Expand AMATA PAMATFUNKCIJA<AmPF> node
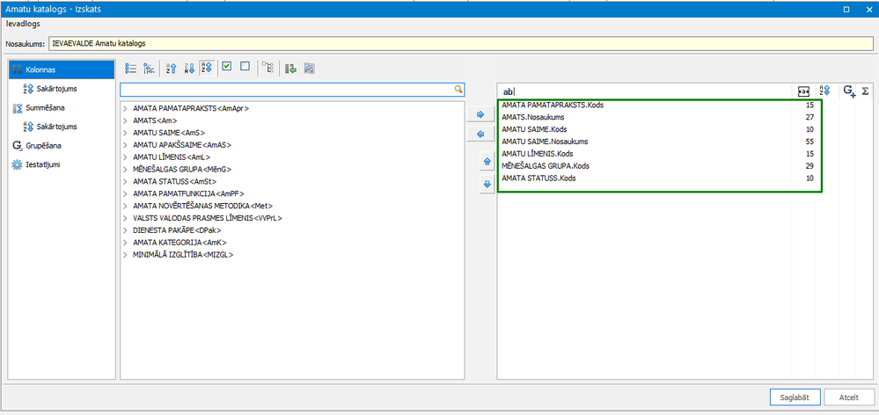The height and width of the screenshot is (415, 879). (125, 193)
